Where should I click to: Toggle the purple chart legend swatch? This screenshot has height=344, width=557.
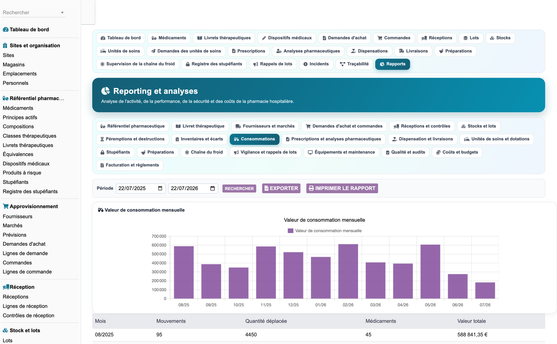291,231
